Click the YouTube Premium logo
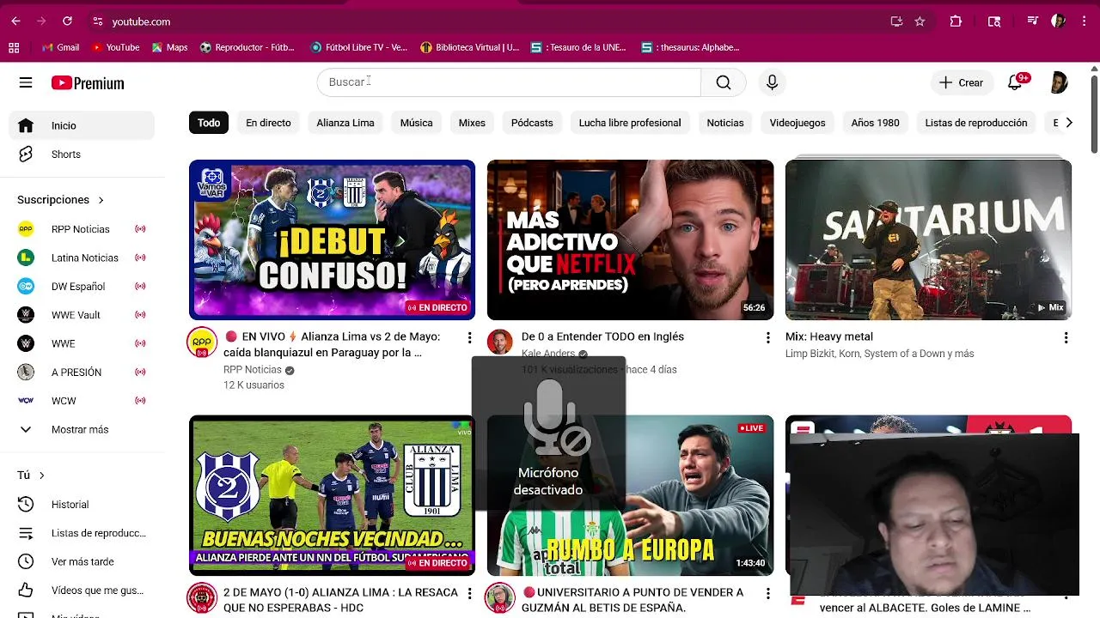The image size is (1100, 618). pos(88,83)
